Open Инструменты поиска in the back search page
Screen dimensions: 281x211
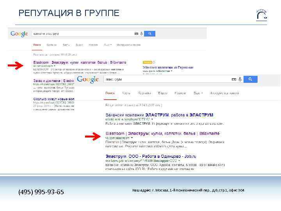click(x=128, y=45)
